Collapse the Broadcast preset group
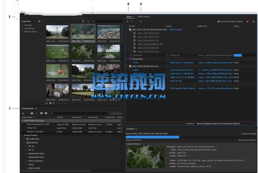258x173 pixels. point(24,143)
